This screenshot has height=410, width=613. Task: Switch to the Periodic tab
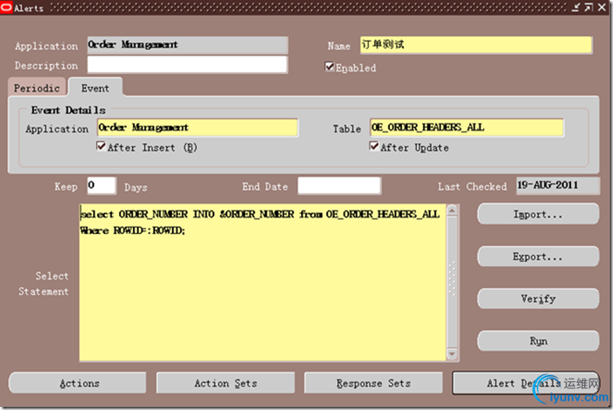point(37,88)
